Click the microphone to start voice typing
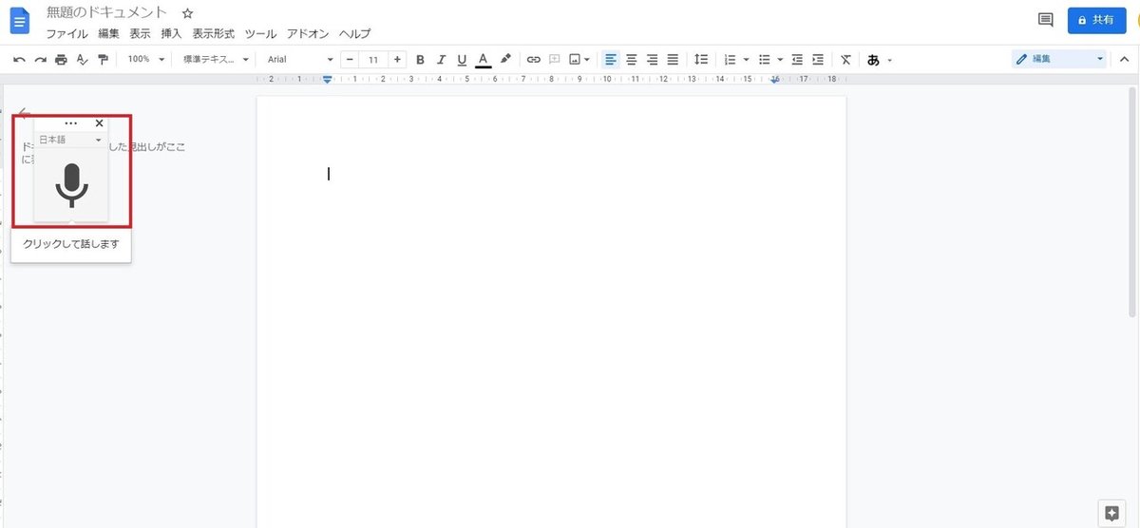 pos(71,185)
